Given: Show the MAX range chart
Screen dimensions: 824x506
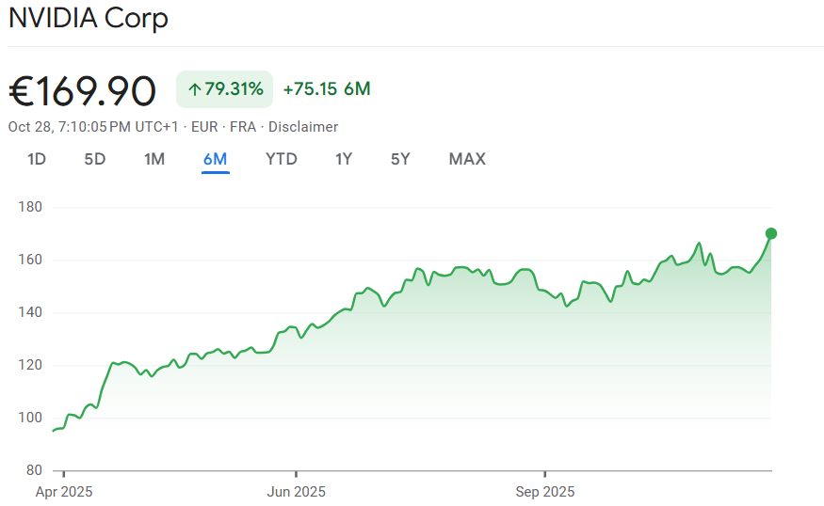Looking at the screenshot, I should pos(467,159).
